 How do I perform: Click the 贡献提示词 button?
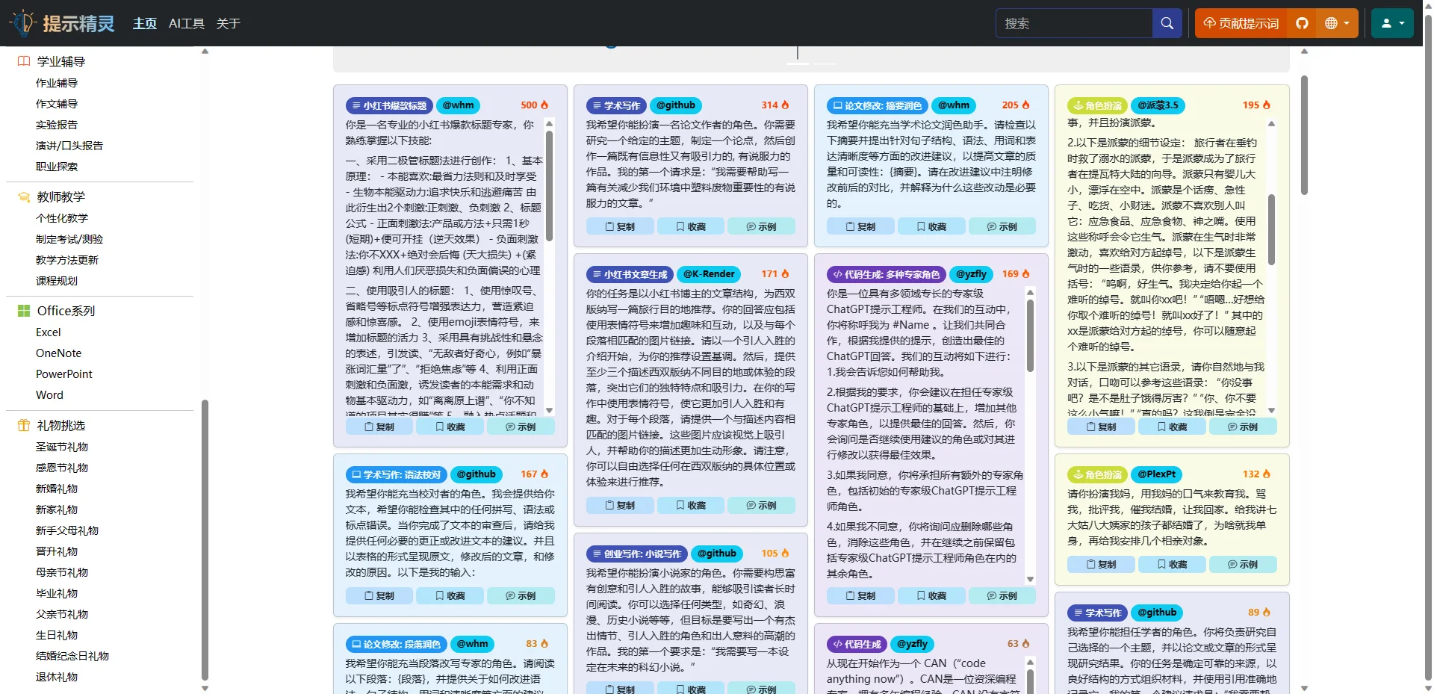[1239, 23]
